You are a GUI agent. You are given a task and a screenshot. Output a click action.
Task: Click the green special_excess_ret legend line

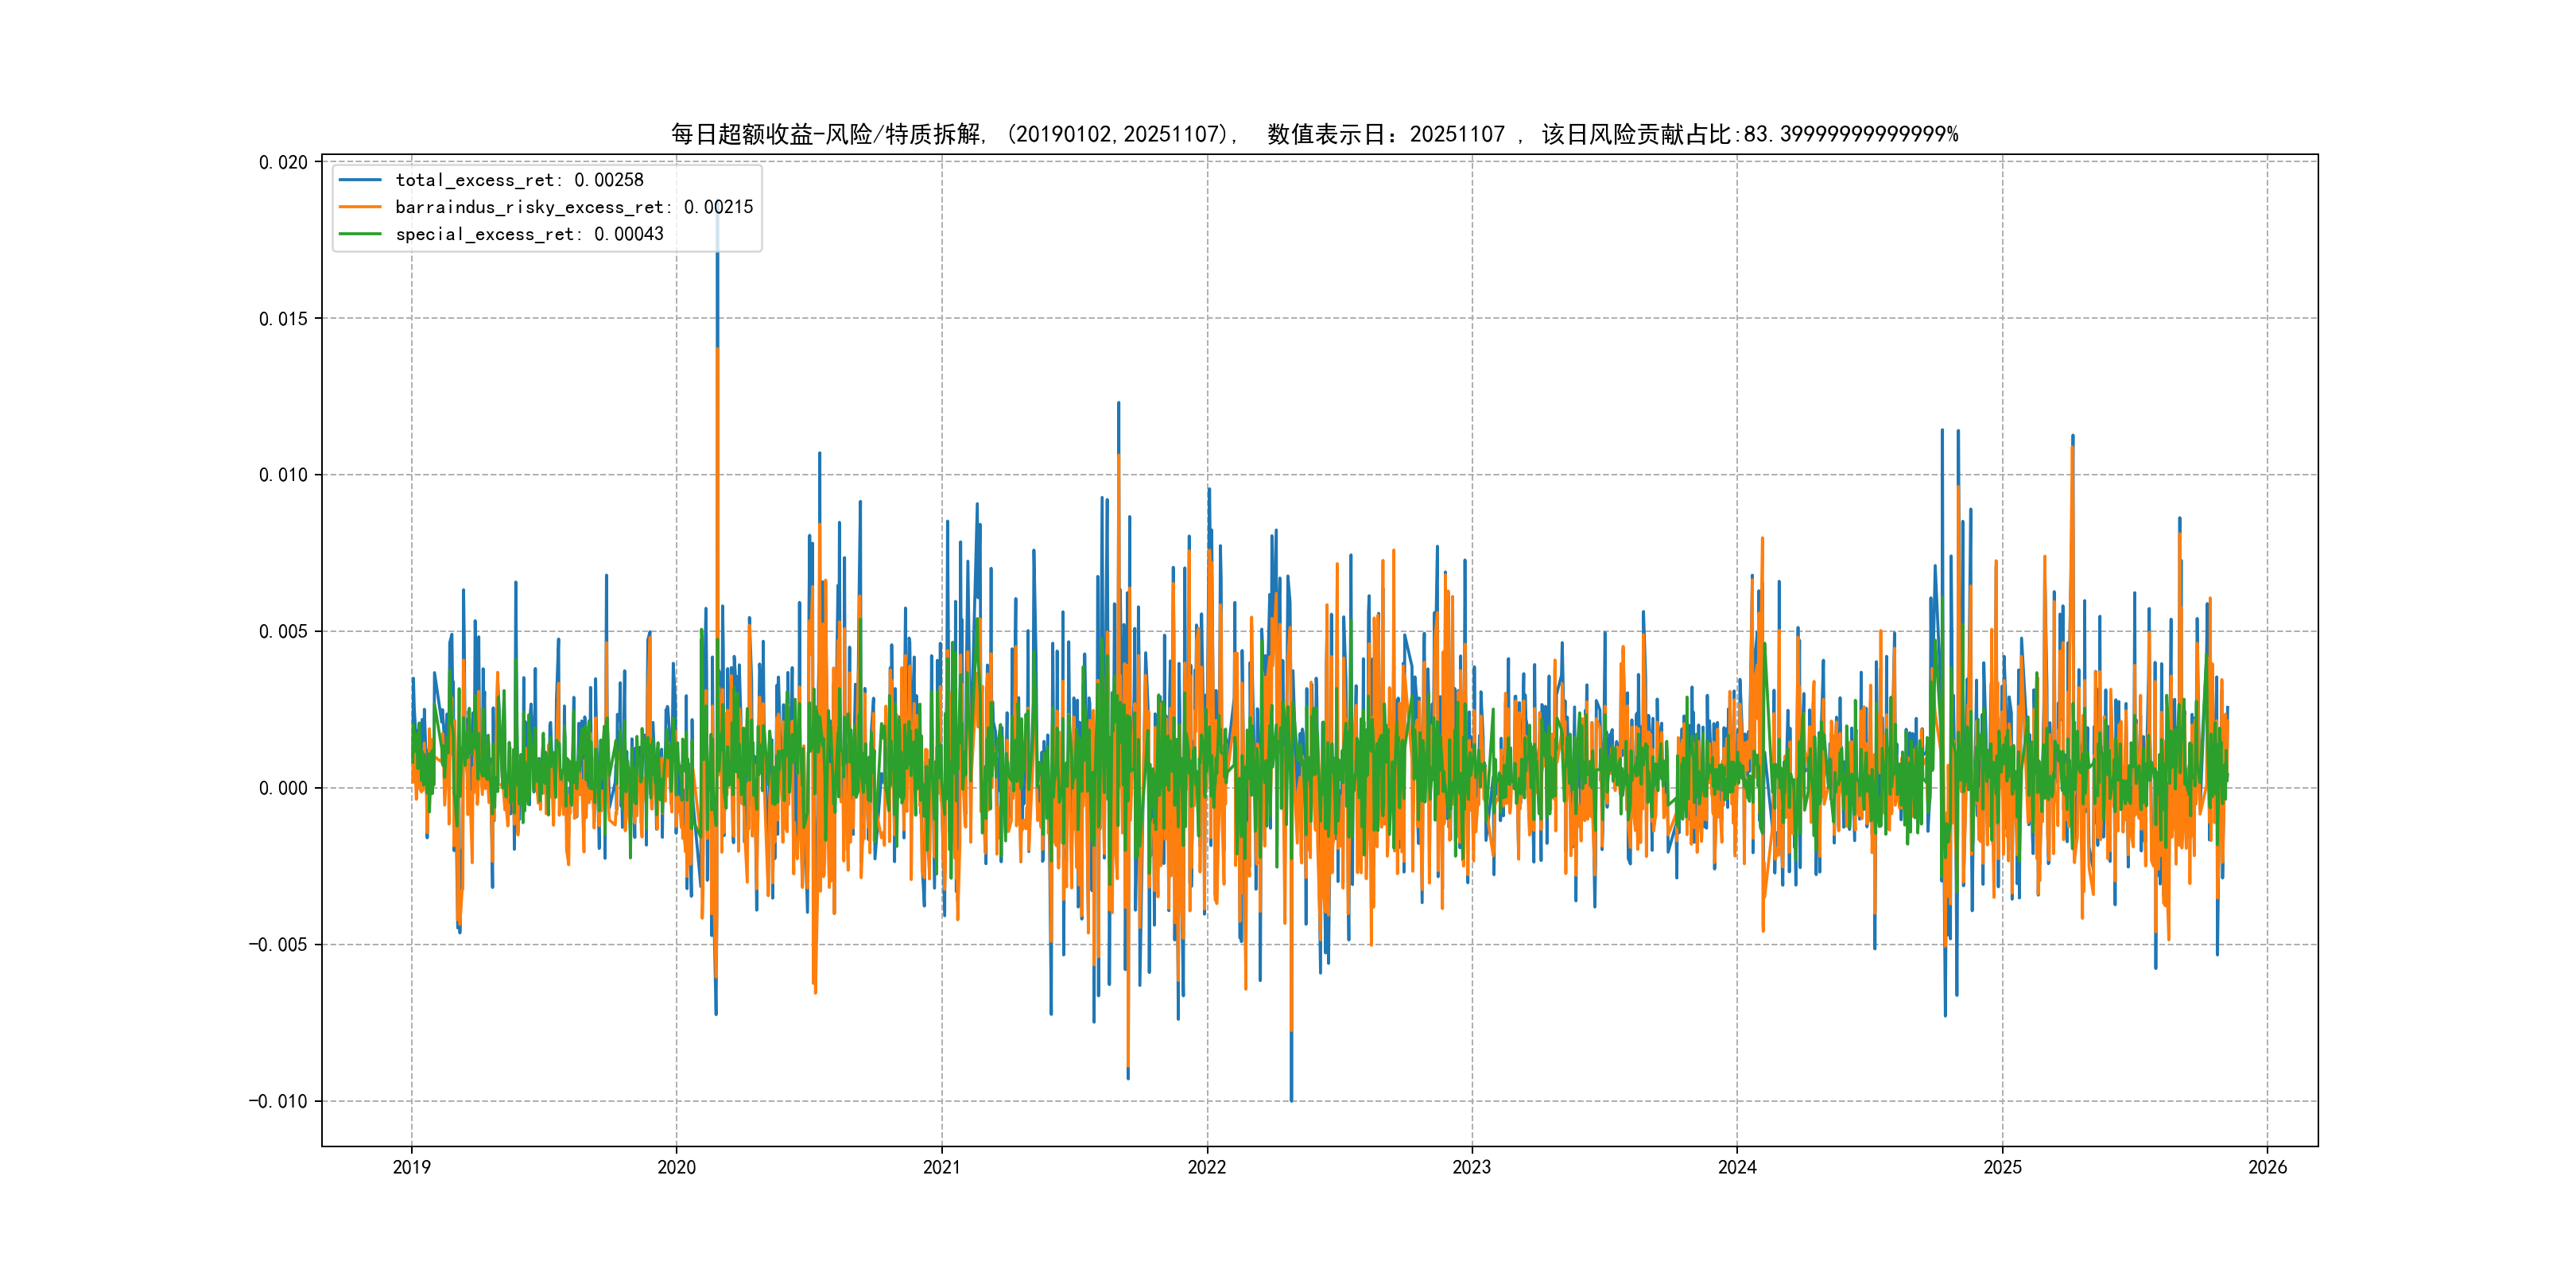[x=360, y=234]
